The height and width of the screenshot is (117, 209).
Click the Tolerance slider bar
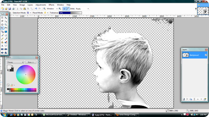pos(71,13)
